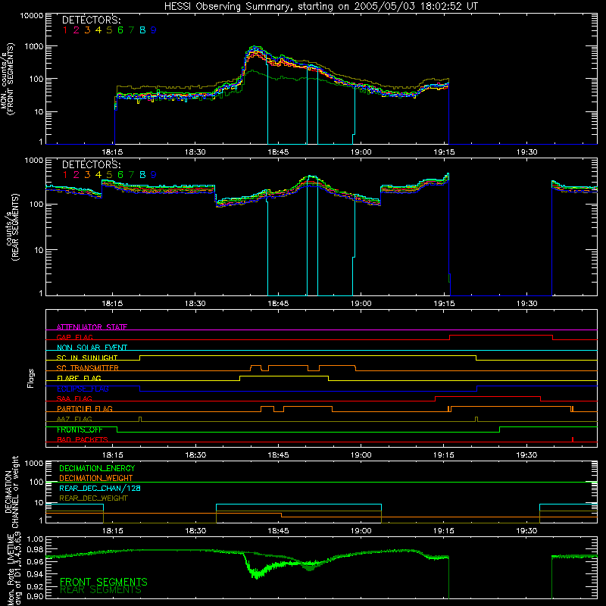
Task: Click the 18:45 time tick under decimation plot
Action: point(278,531)
